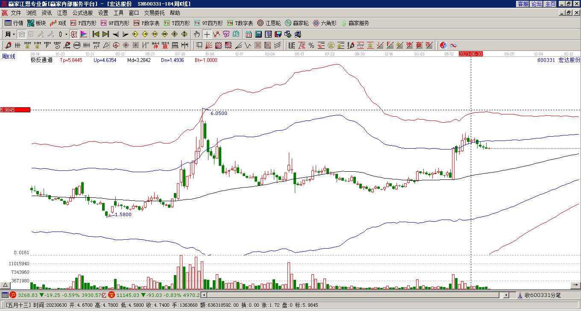
Task: Click the 主页 home button
Action: pyautogui.click(x=551, y=4)
